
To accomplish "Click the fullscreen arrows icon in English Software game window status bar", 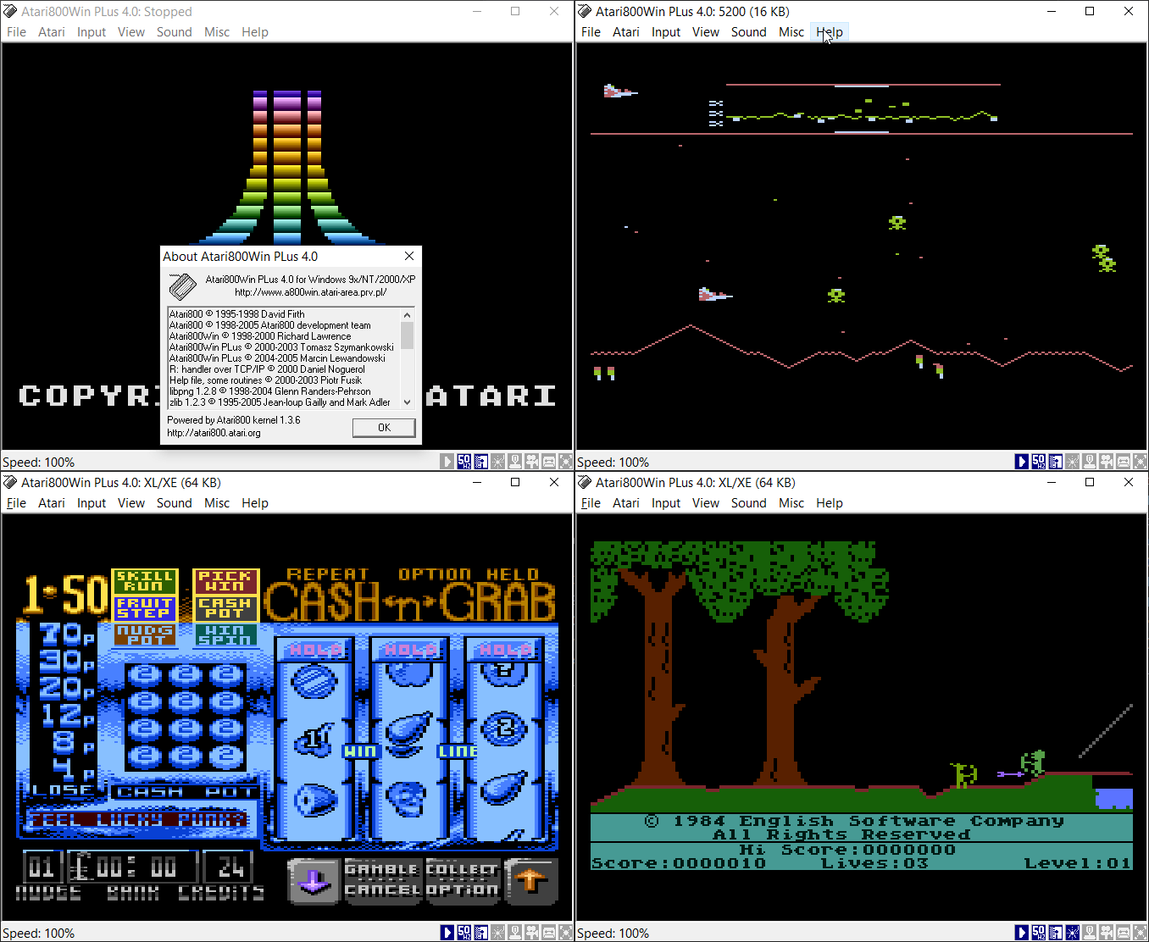I will [x=1141, y=933].
